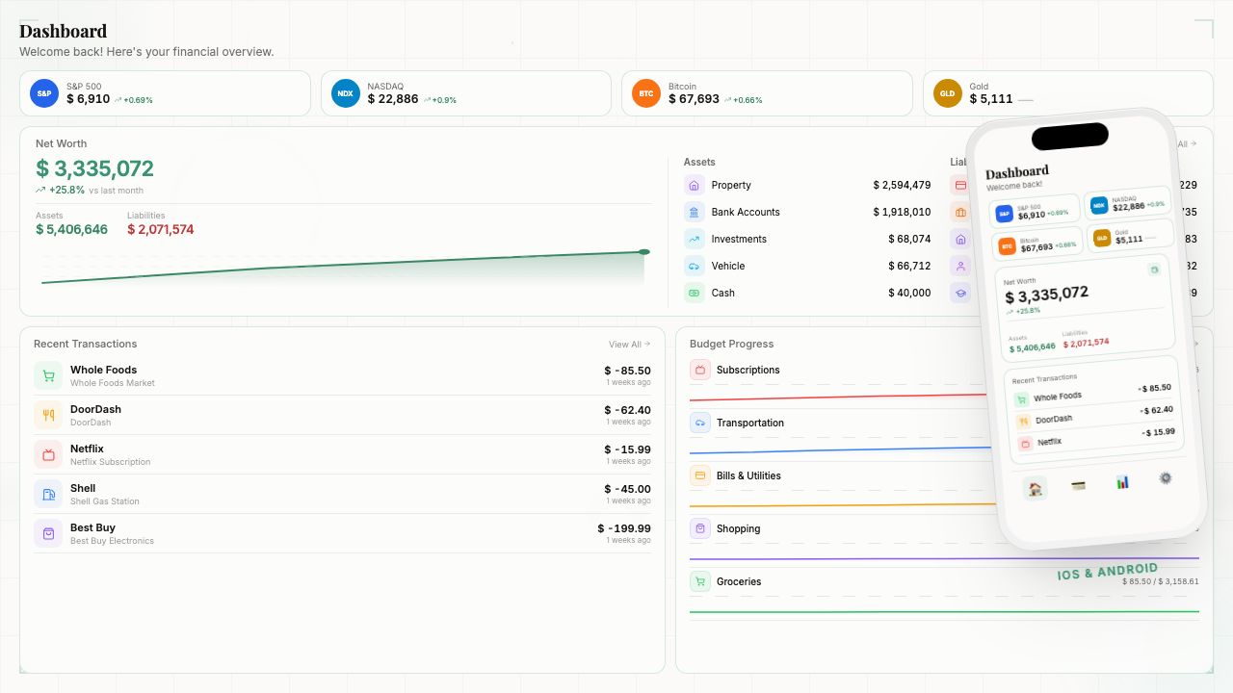Click the GLD Gold ticker badge
The height and width of the screenshot is (693, 1233).
(x=948, y=93)
